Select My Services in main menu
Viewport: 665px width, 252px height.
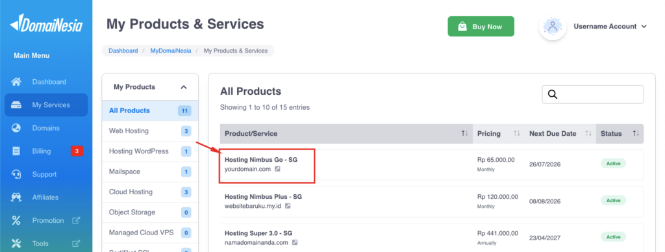pyautogui.click(x=46, y=105)
